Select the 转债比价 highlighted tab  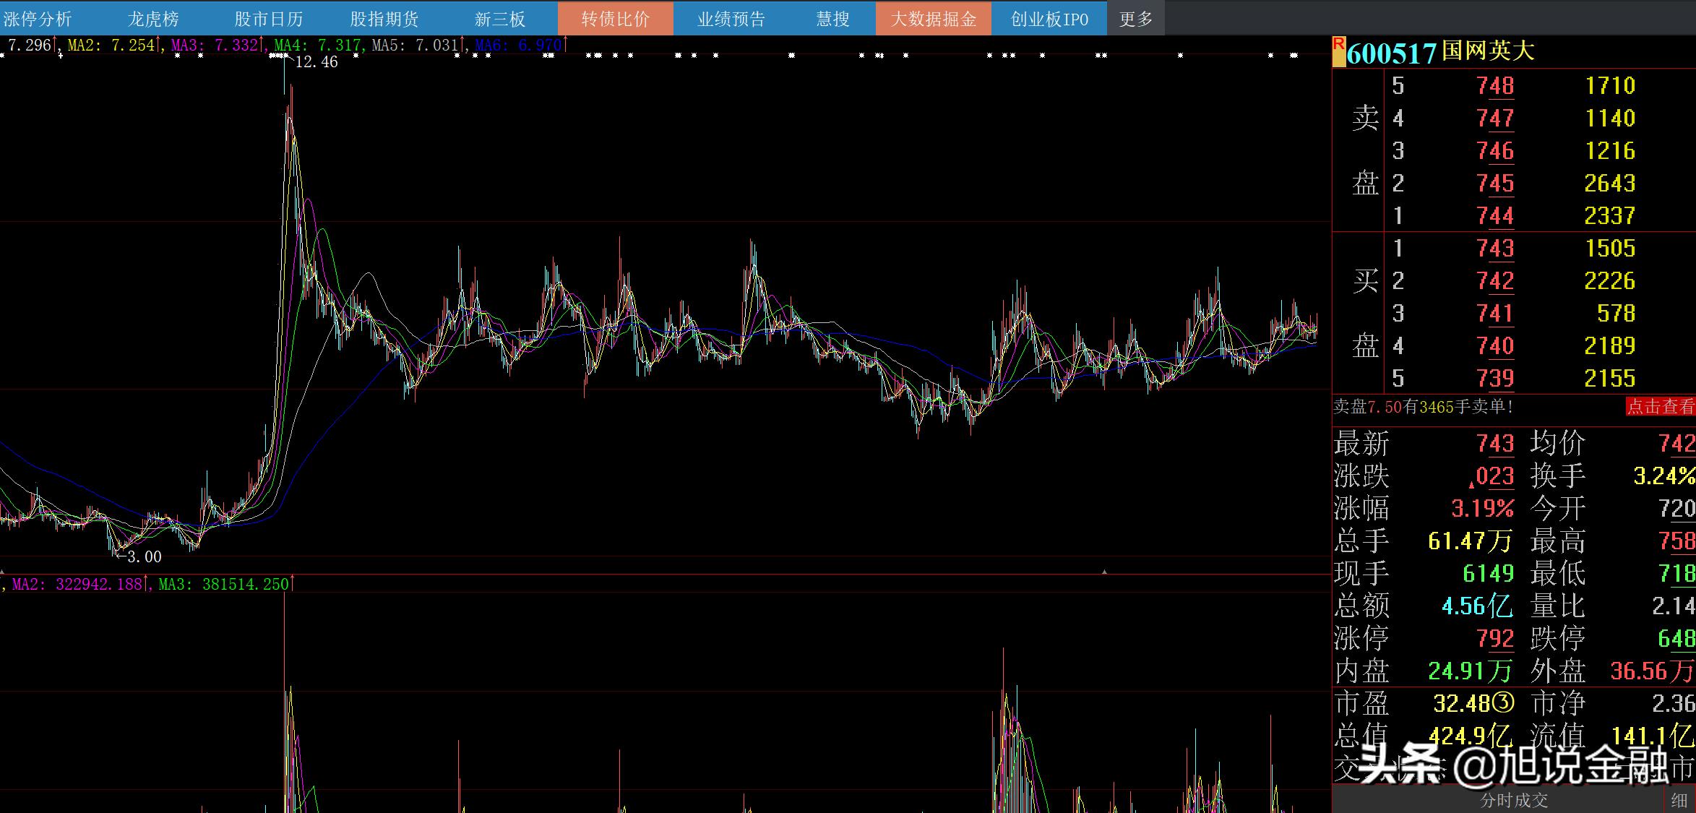point(616,19)
